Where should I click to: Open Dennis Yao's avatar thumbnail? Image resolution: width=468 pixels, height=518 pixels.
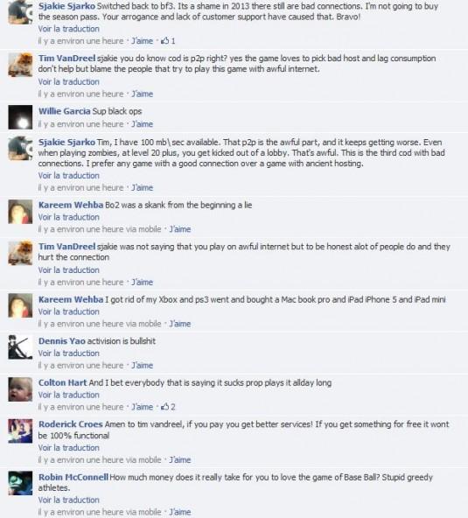(20, 347)
